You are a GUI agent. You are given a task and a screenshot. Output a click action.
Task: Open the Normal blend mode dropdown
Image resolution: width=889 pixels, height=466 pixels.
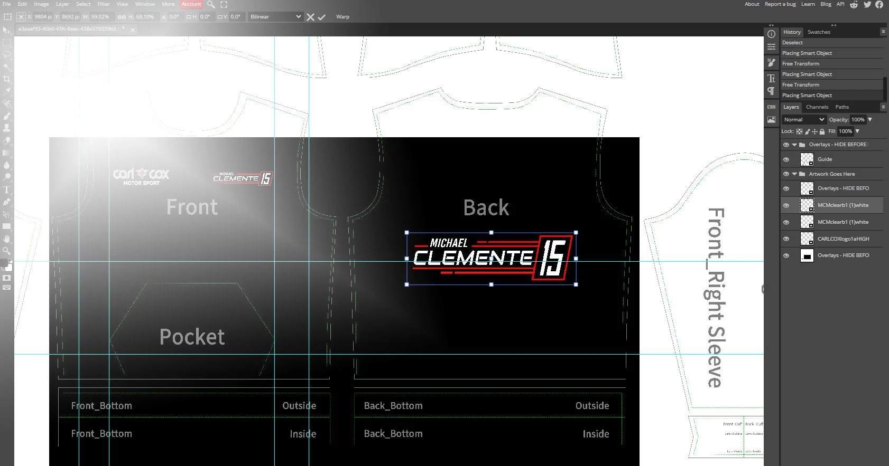point(803,120)
